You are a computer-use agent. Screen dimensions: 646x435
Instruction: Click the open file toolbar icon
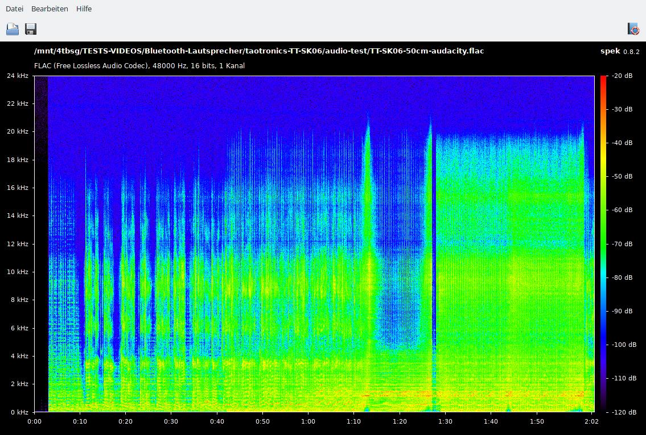(13, 29)
